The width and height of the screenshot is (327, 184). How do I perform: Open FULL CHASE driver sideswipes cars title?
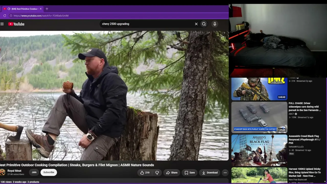coord(305,107)
